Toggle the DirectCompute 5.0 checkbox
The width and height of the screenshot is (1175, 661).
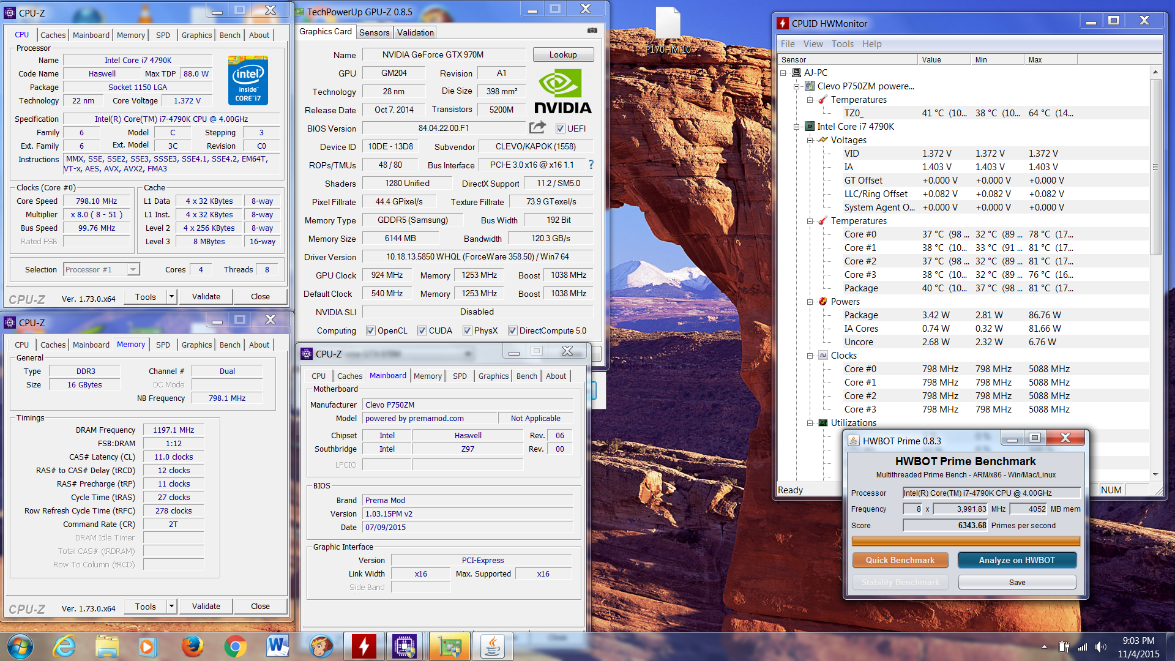[x=512, y=330]
